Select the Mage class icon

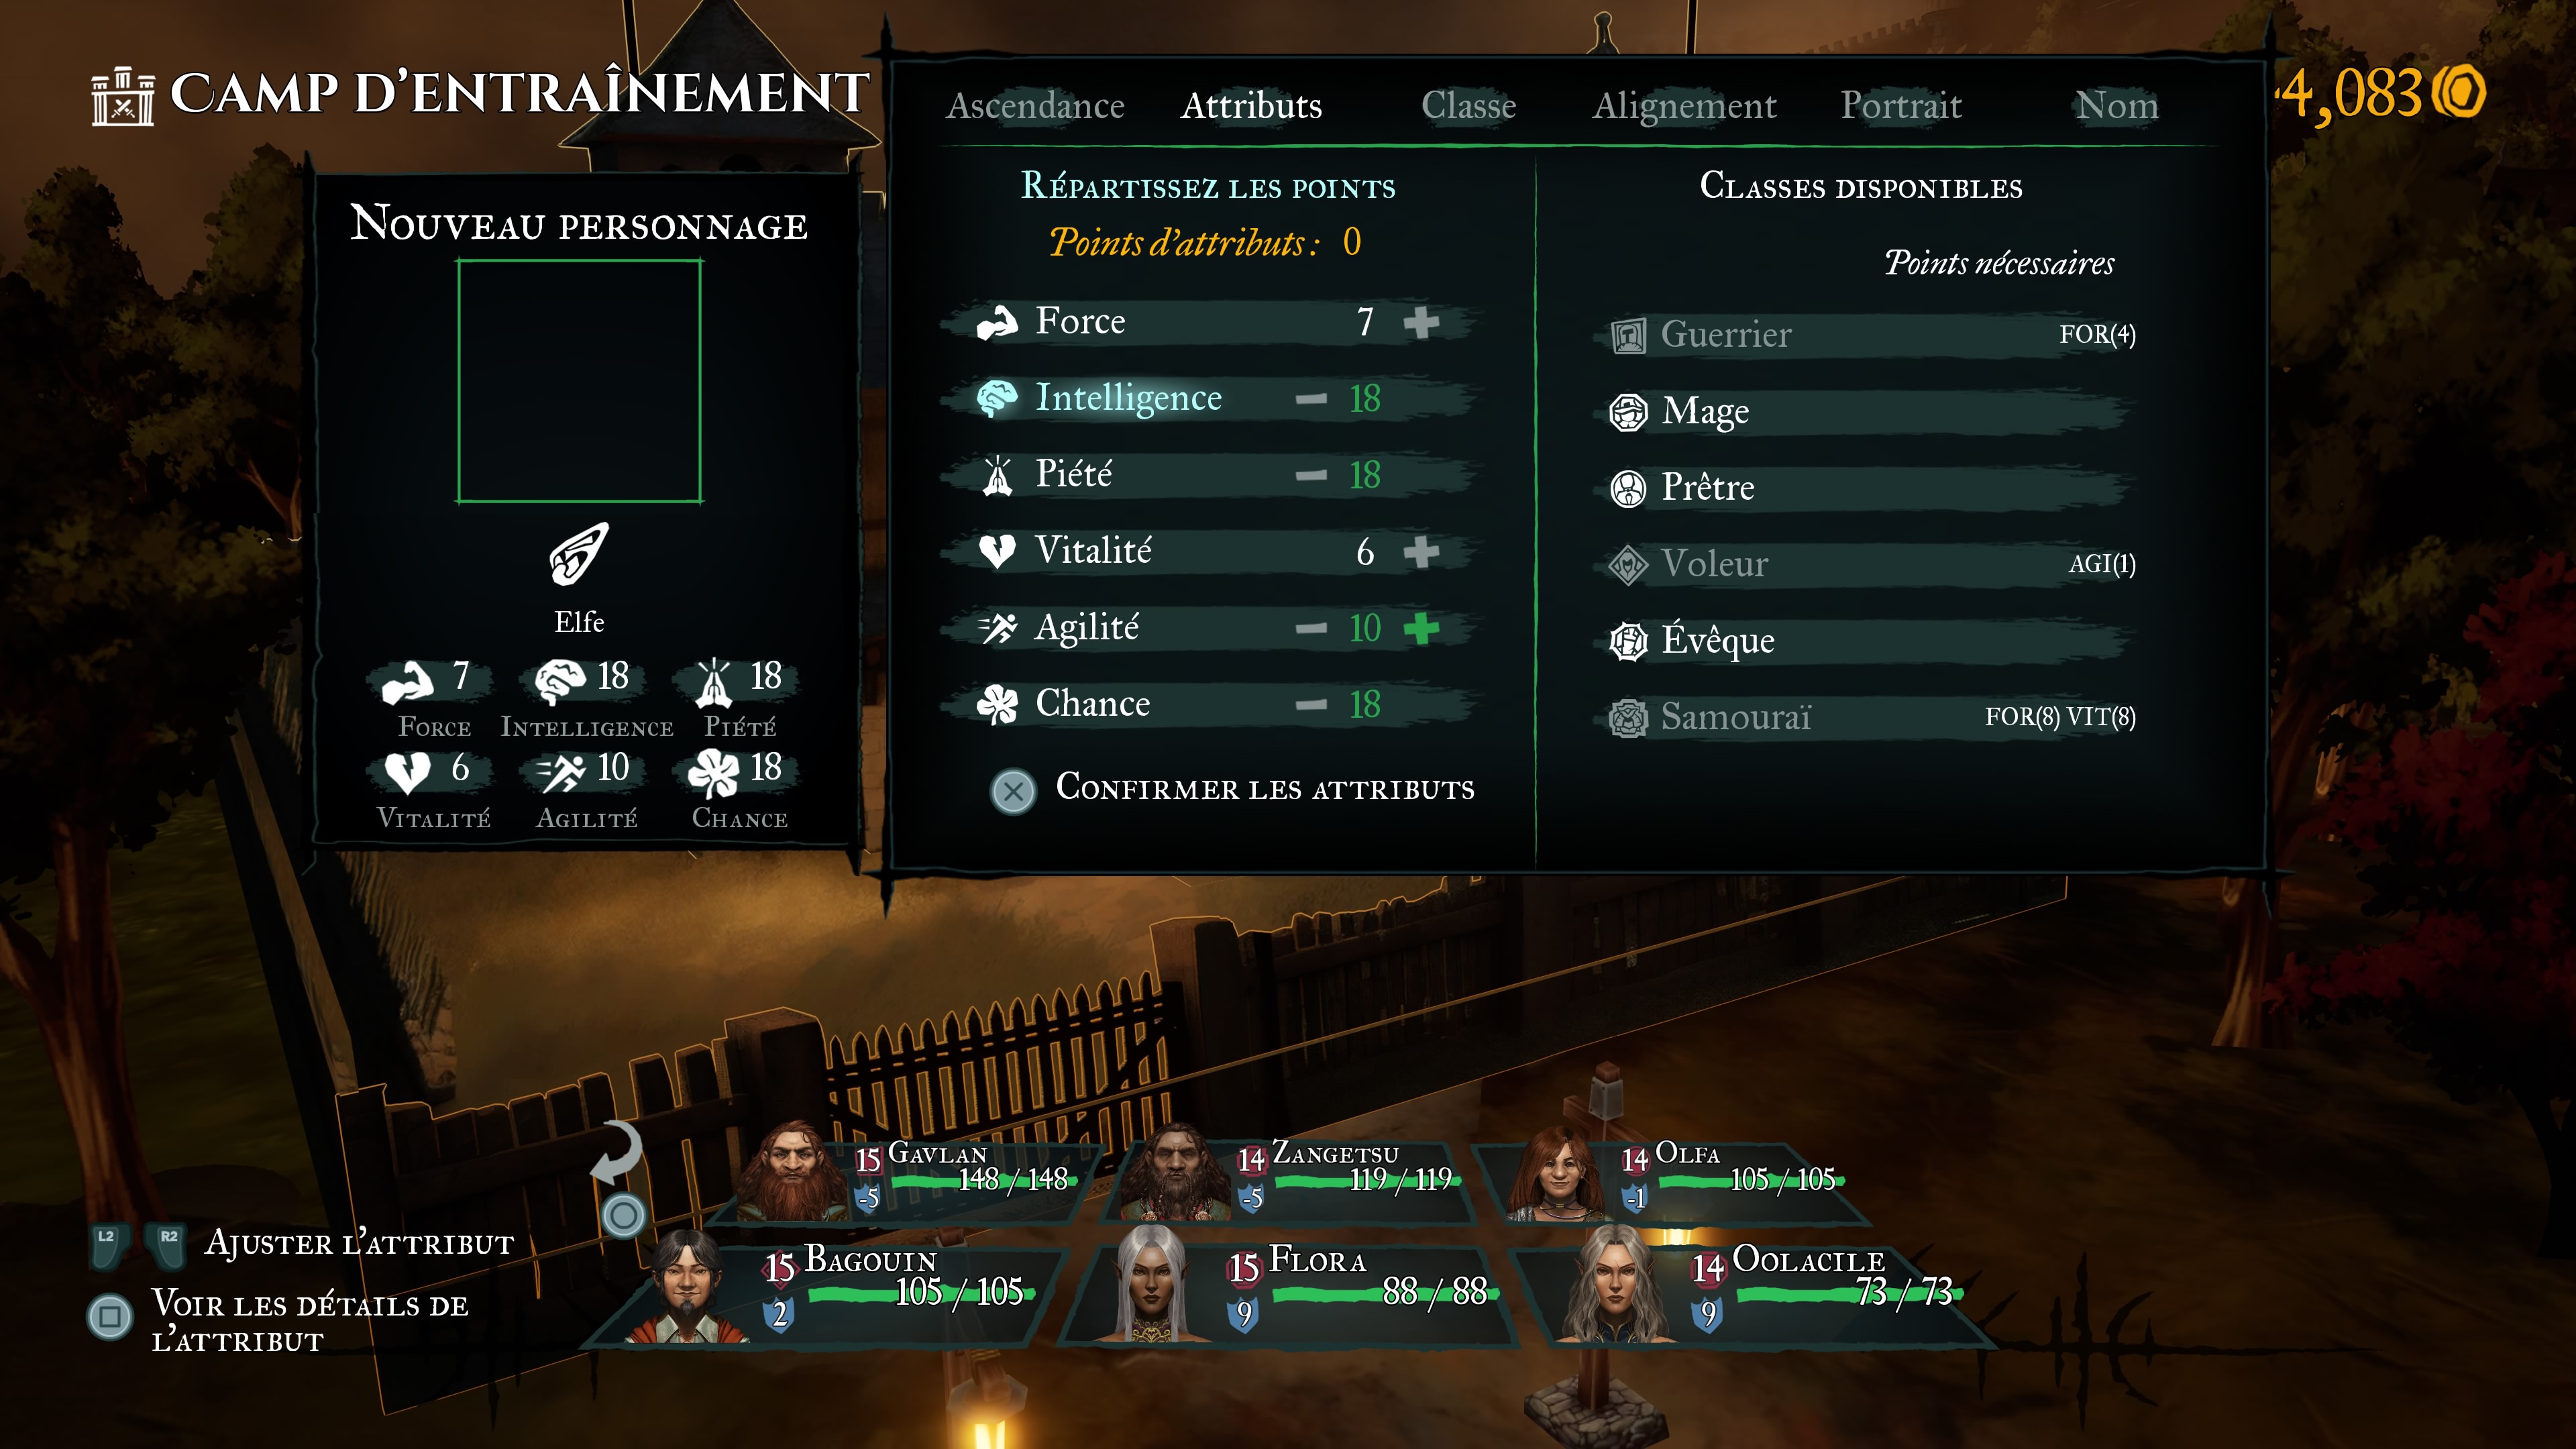[x=1628, y=412]
